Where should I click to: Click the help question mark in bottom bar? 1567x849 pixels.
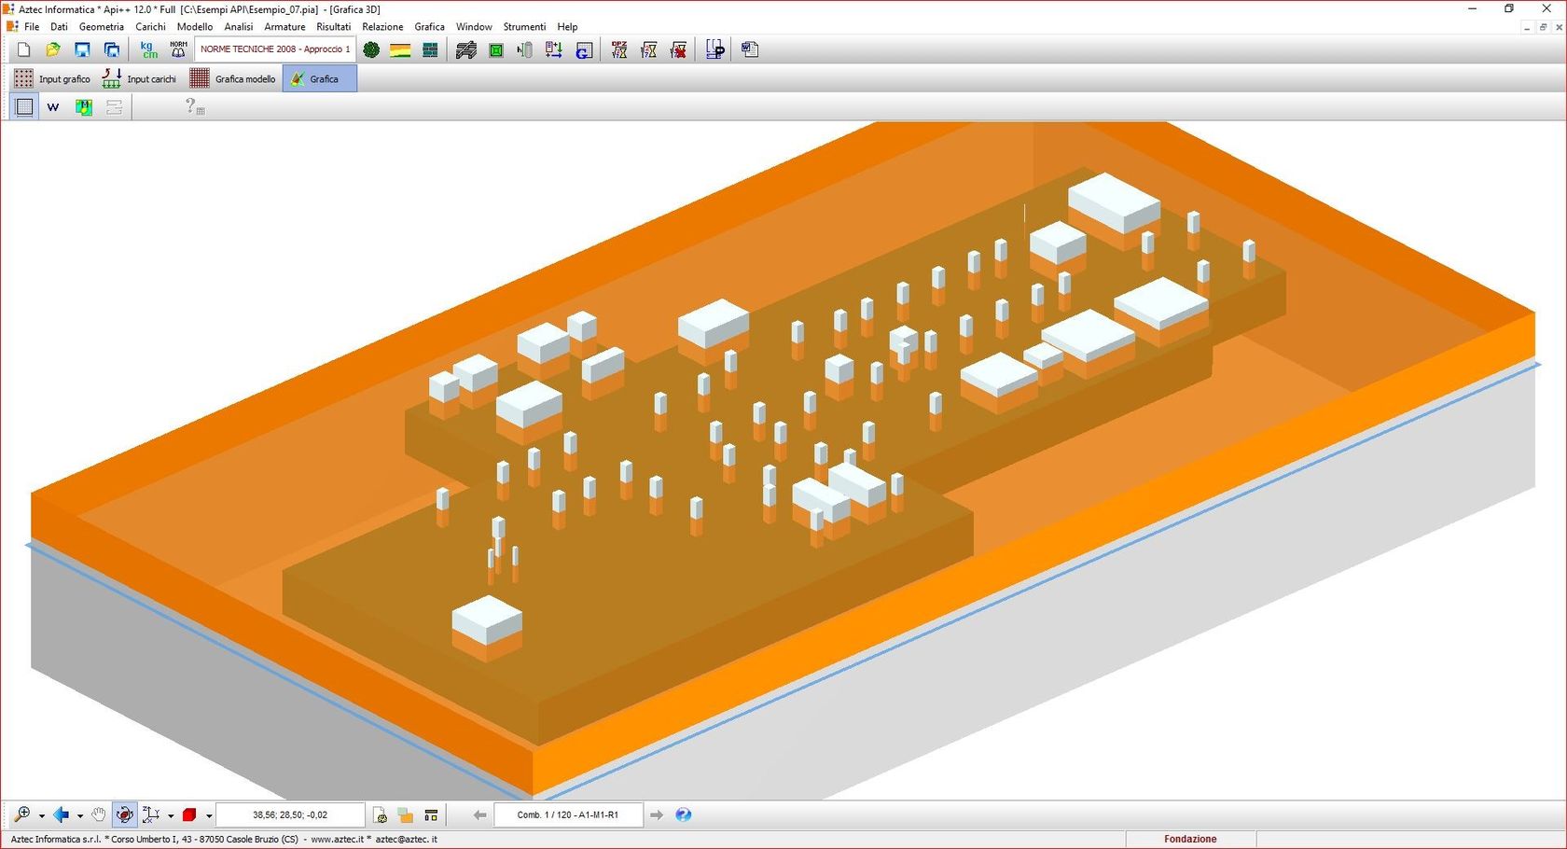[684, 814]
